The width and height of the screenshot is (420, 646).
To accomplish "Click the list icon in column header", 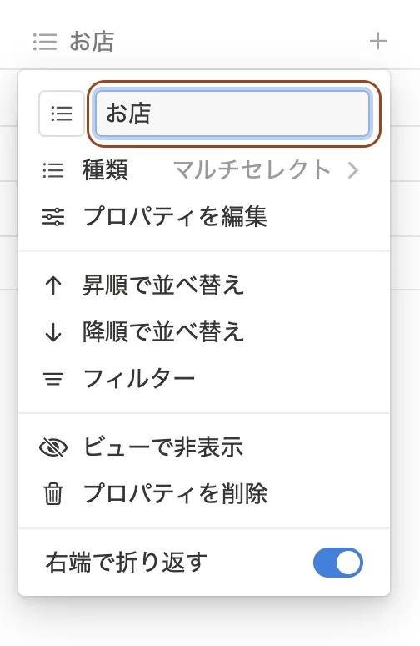I will pos(45,41).
